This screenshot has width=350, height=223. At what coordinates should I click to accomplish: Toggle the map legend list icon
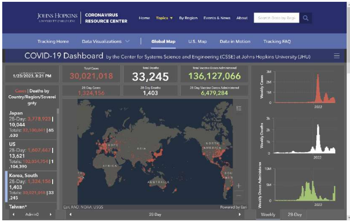pyautogui.click(x=239, y=108)
